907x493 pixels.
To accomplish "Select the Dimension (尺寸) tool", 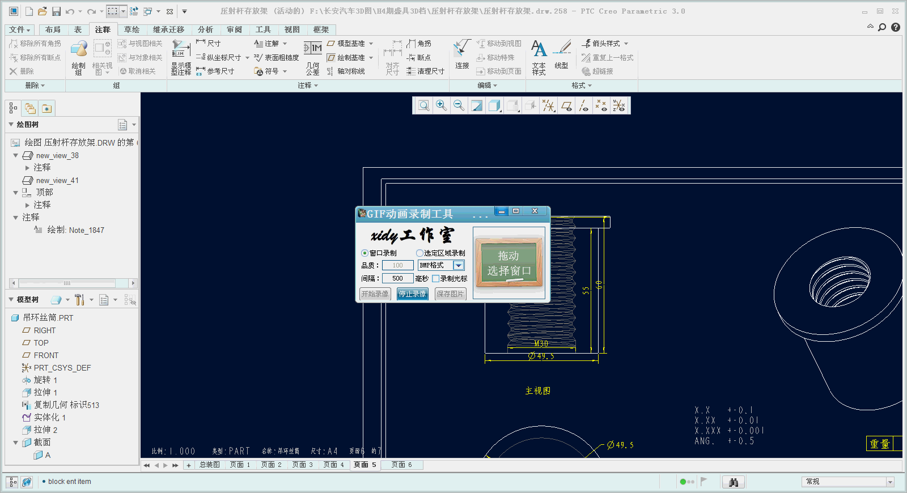I will [x=208, y=43].
